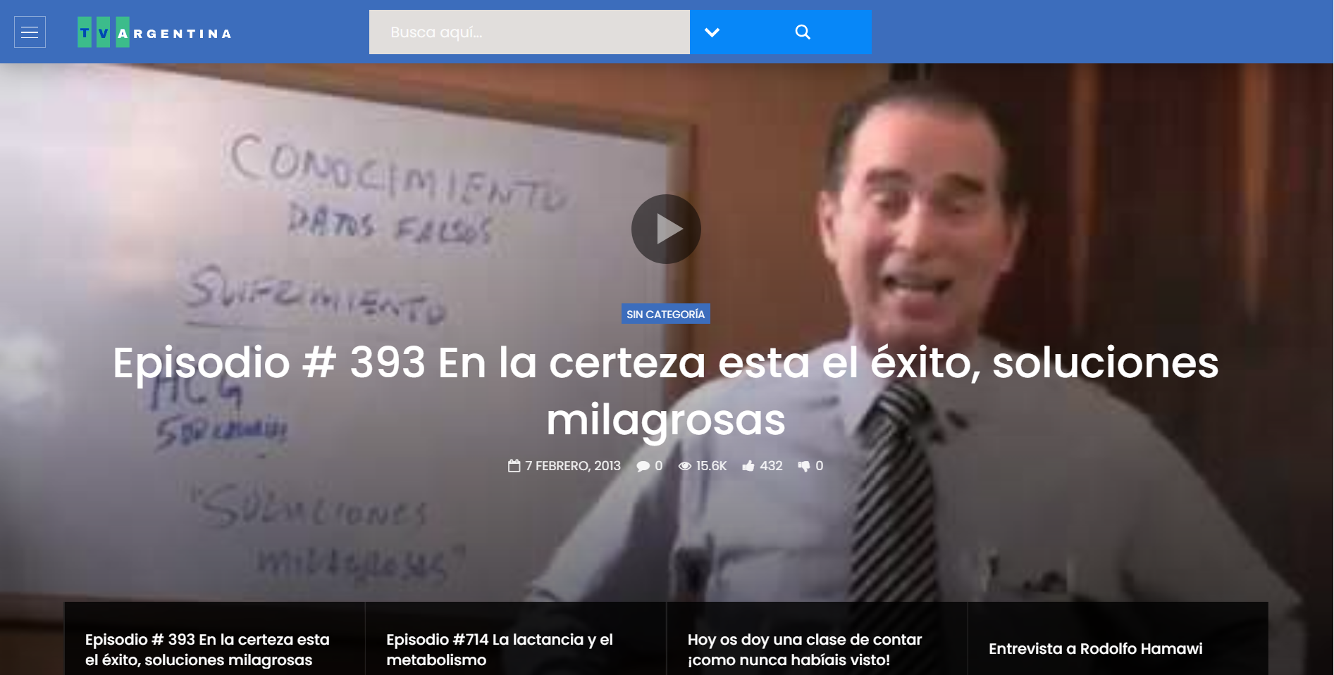Image resolution: width=1334 pixels, height=675 pixels.
Task: Focus the 'Busca aquí...' search field
Action: pos(529,32)
